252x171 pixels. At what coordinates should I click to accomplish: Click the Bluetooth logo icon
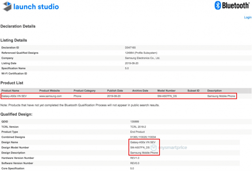click(x=218, y=5)
